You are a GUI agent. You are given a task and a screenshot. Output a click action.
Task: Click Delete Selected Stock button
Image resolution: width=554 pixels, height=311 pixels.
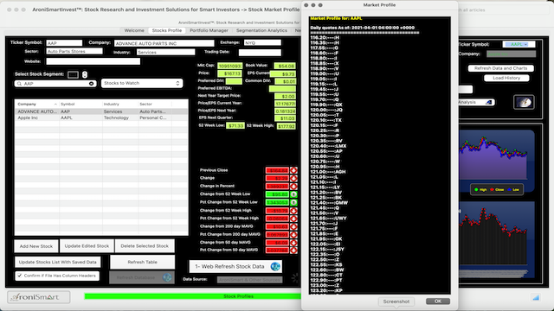point(145,245)
